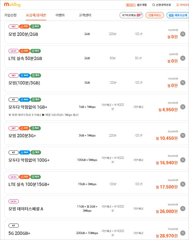
Task: Open magnifier icon for 모빙 200분3G+ plan
Action: tap(183, 135)
